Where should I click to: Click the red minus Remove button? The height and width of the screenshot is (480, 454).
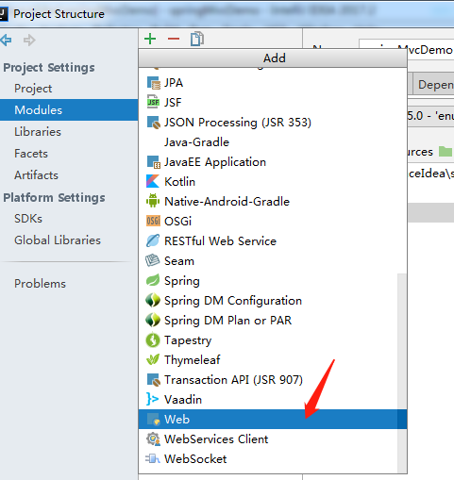click(x=174, y=39)
